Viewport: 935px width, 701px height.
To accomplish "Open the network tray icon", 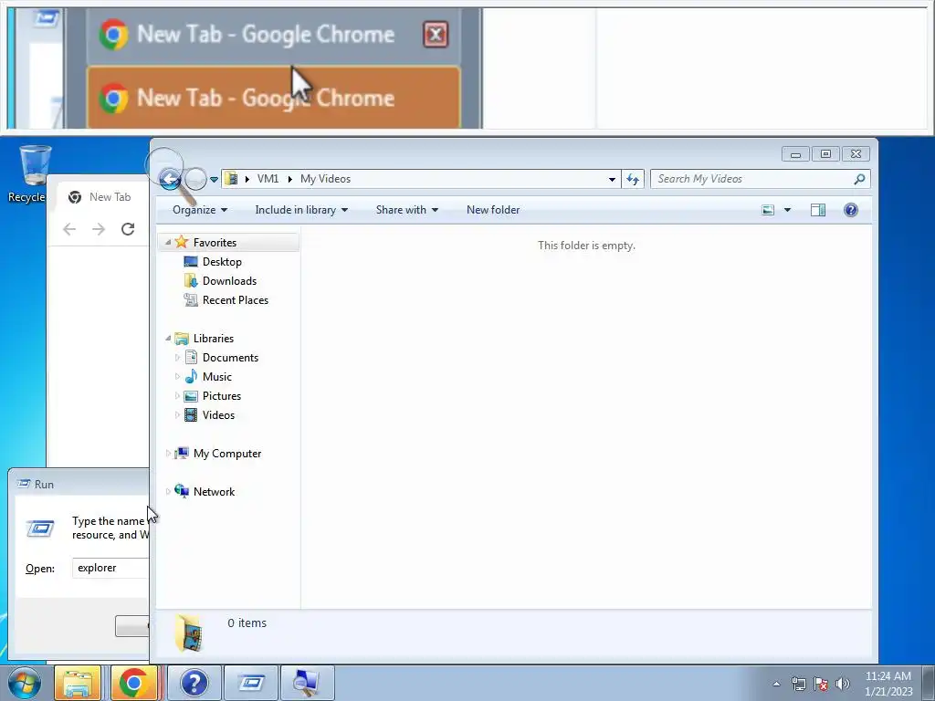I will tap(798, 684).
